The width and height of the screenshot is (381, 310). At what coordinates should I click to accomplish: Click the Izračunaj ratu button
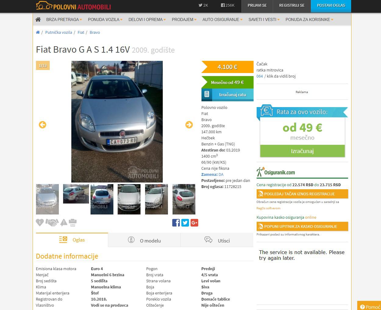pyautogui.click(x=227, y=95)
